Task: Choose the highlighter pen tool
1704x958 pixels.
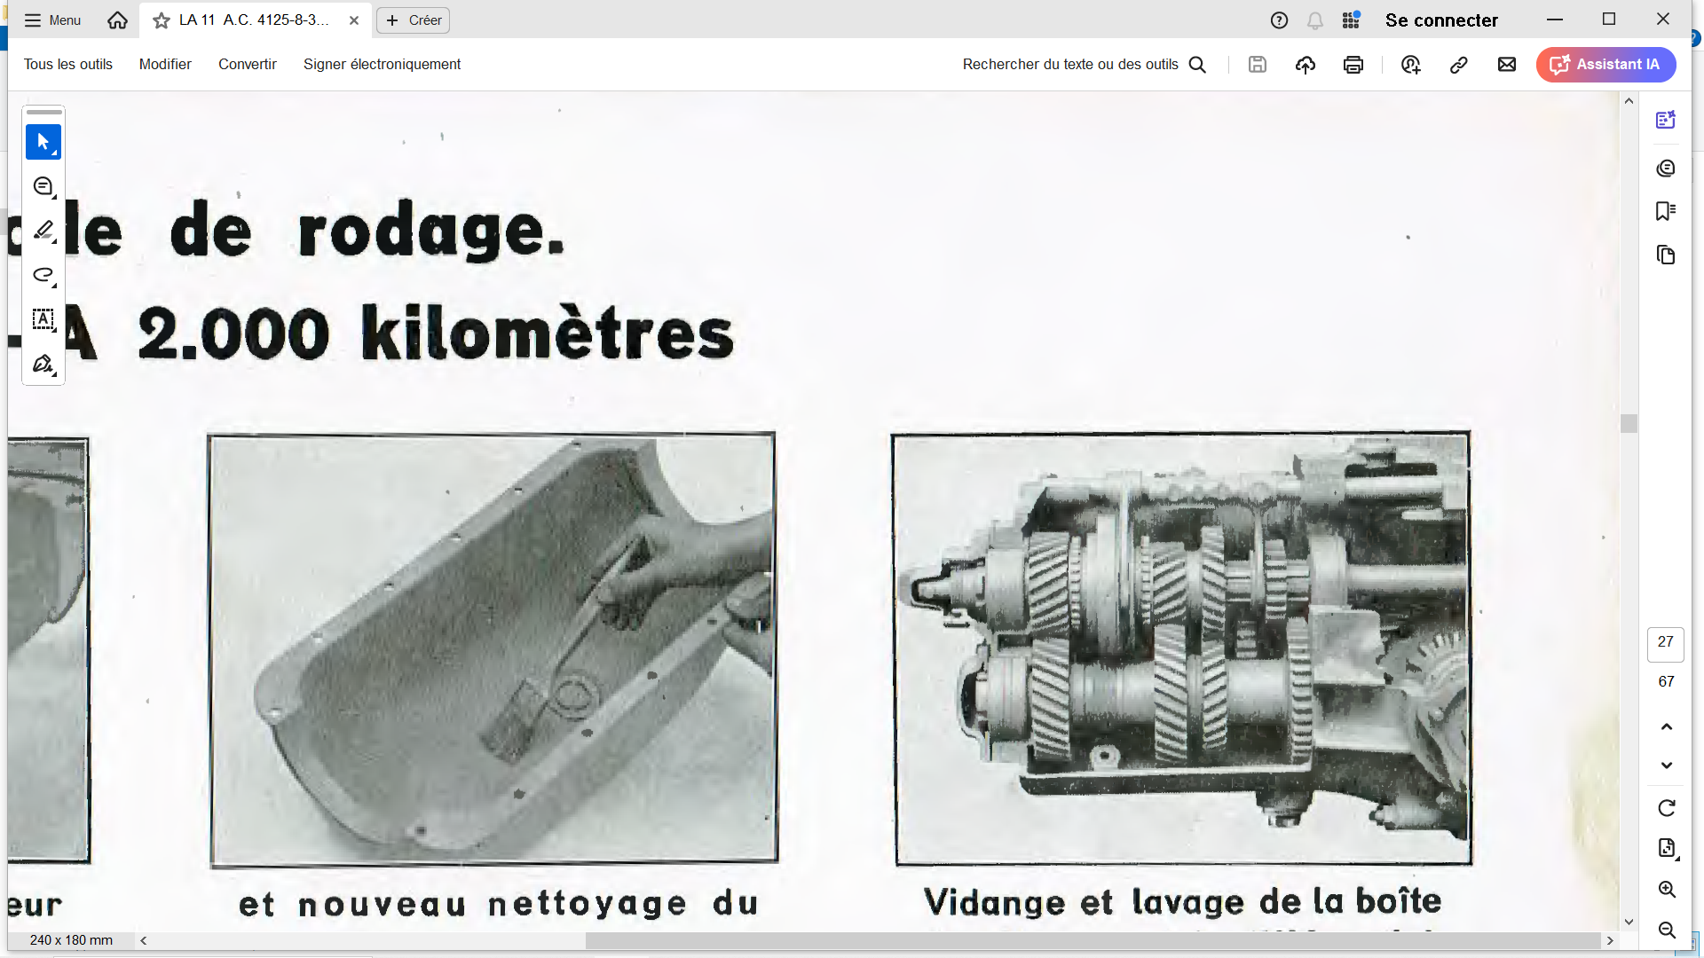Action: click(43, 231)
